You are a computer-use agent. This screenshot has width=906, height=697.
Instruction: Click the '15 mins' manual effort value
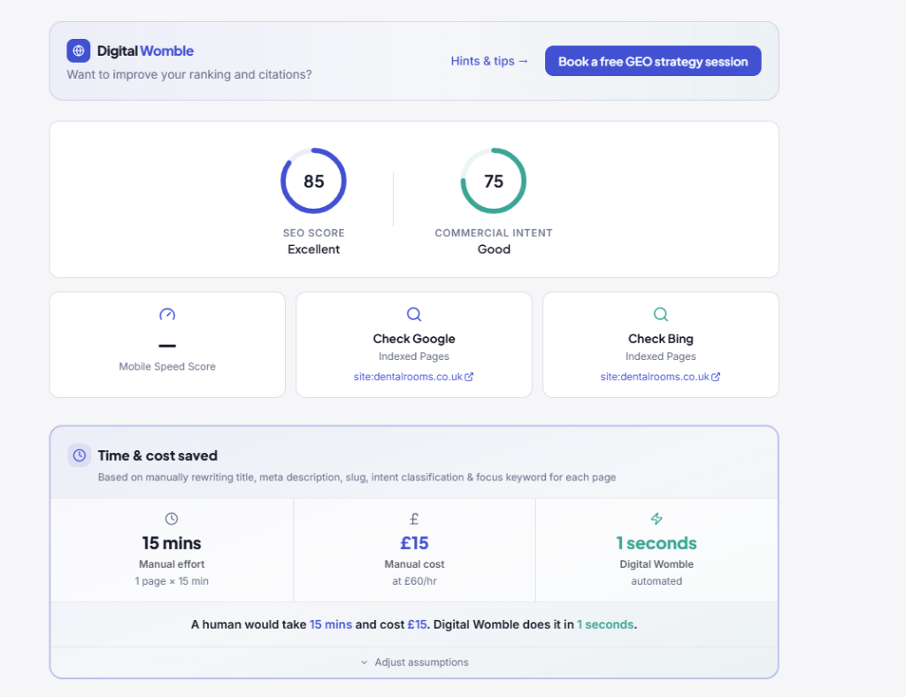click(x=172, y=543)
